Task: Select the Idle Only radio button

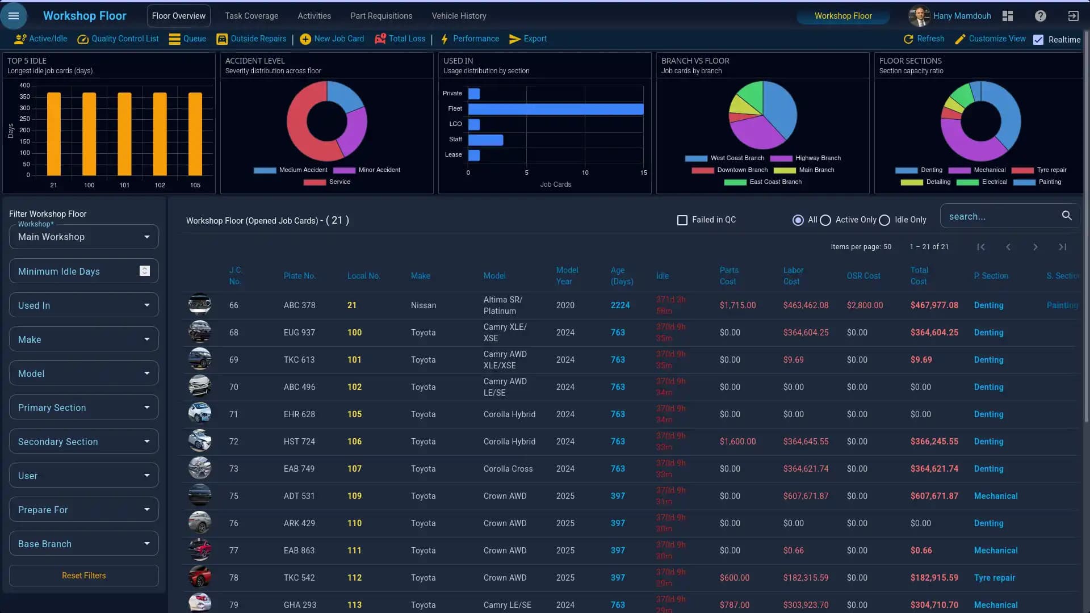Action: tap(884, 220)
